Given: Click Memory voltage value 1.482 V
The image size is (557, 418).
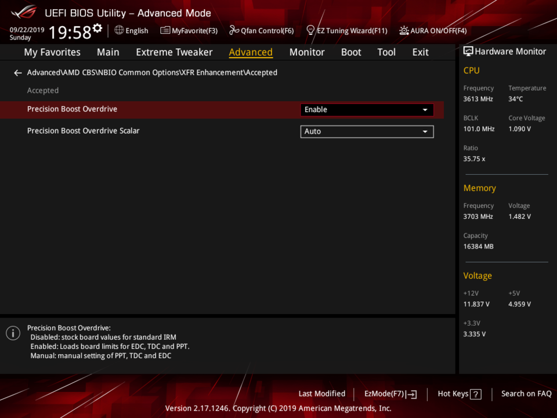Looking at the screenshot, I should point(519,217).
